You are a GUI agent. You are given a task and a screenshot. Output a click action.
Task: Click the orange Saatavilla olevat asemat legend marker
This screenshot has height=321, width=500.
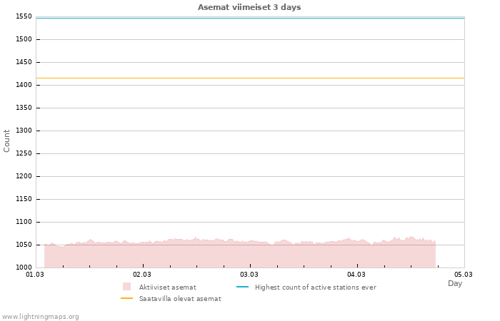tap(127, 298)
